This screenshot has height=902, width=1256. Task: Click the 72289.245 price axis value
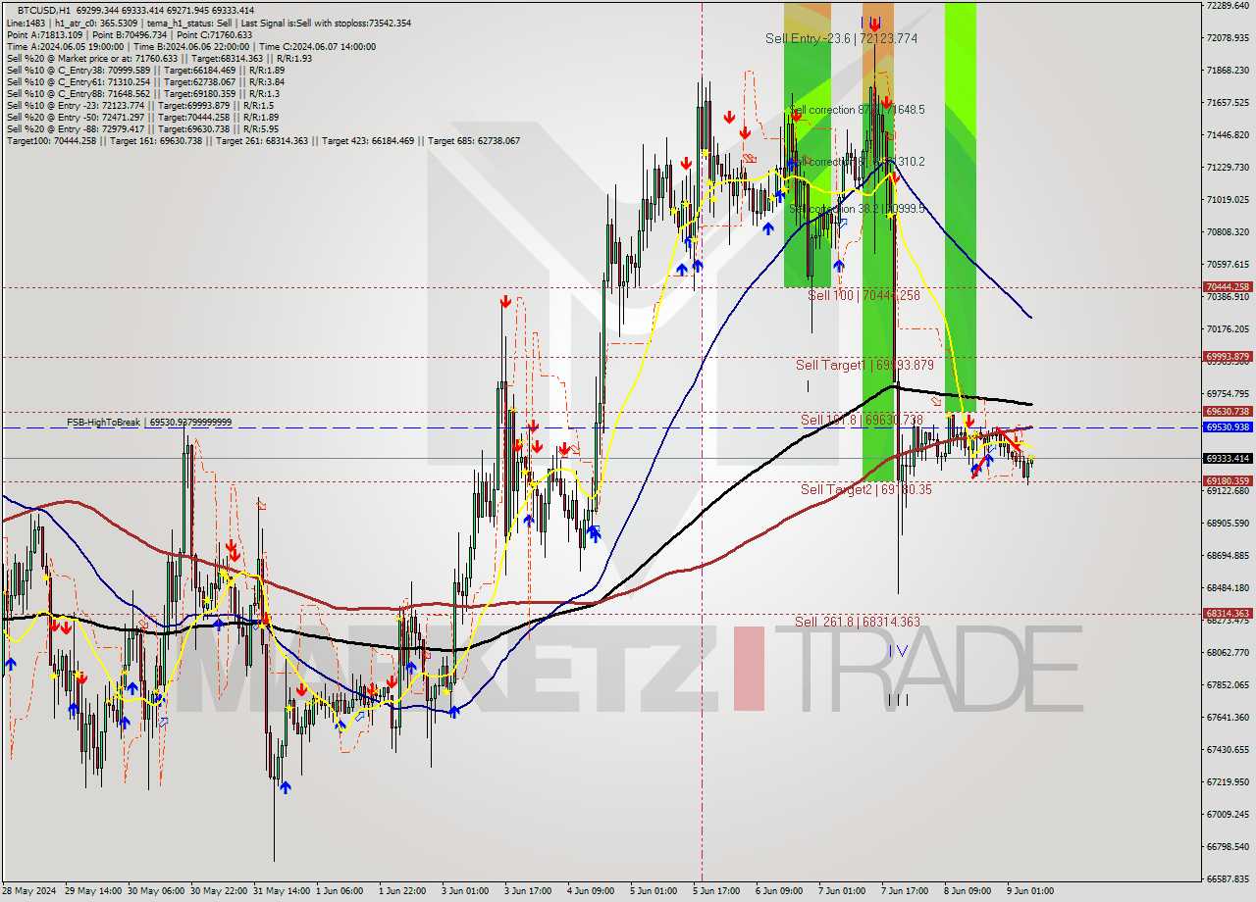point(1228,5)
